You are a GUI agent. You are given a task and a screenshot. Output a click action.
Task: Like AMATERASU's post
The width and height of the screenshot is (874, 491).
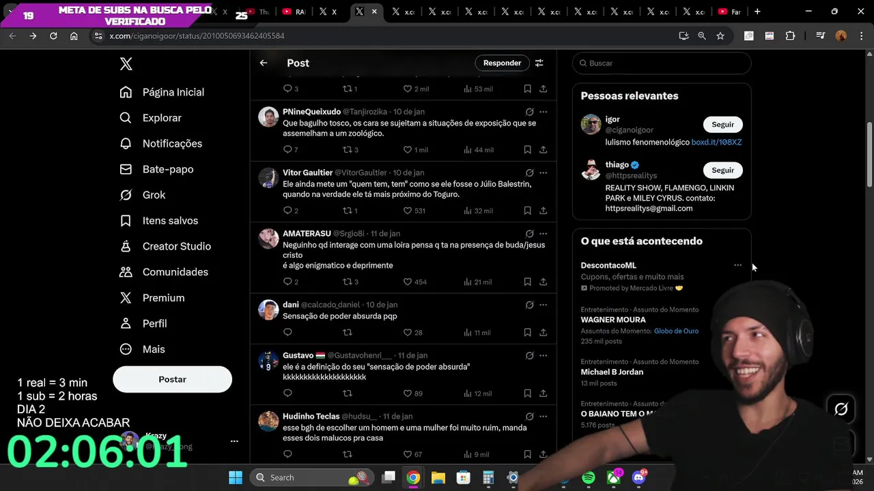408,282
